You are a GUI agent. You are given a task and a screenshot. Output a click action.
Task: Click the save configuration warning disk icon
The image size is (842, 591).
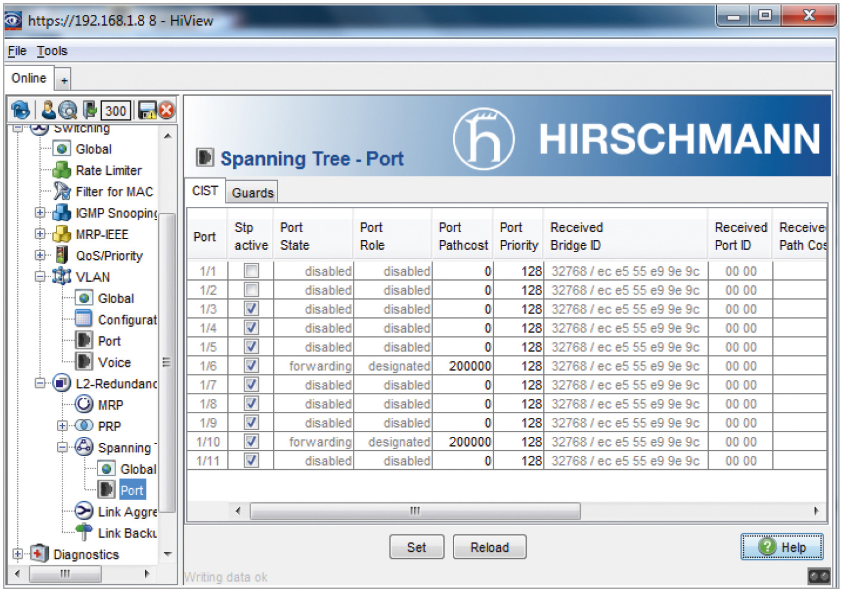click(x=146, y=111)
